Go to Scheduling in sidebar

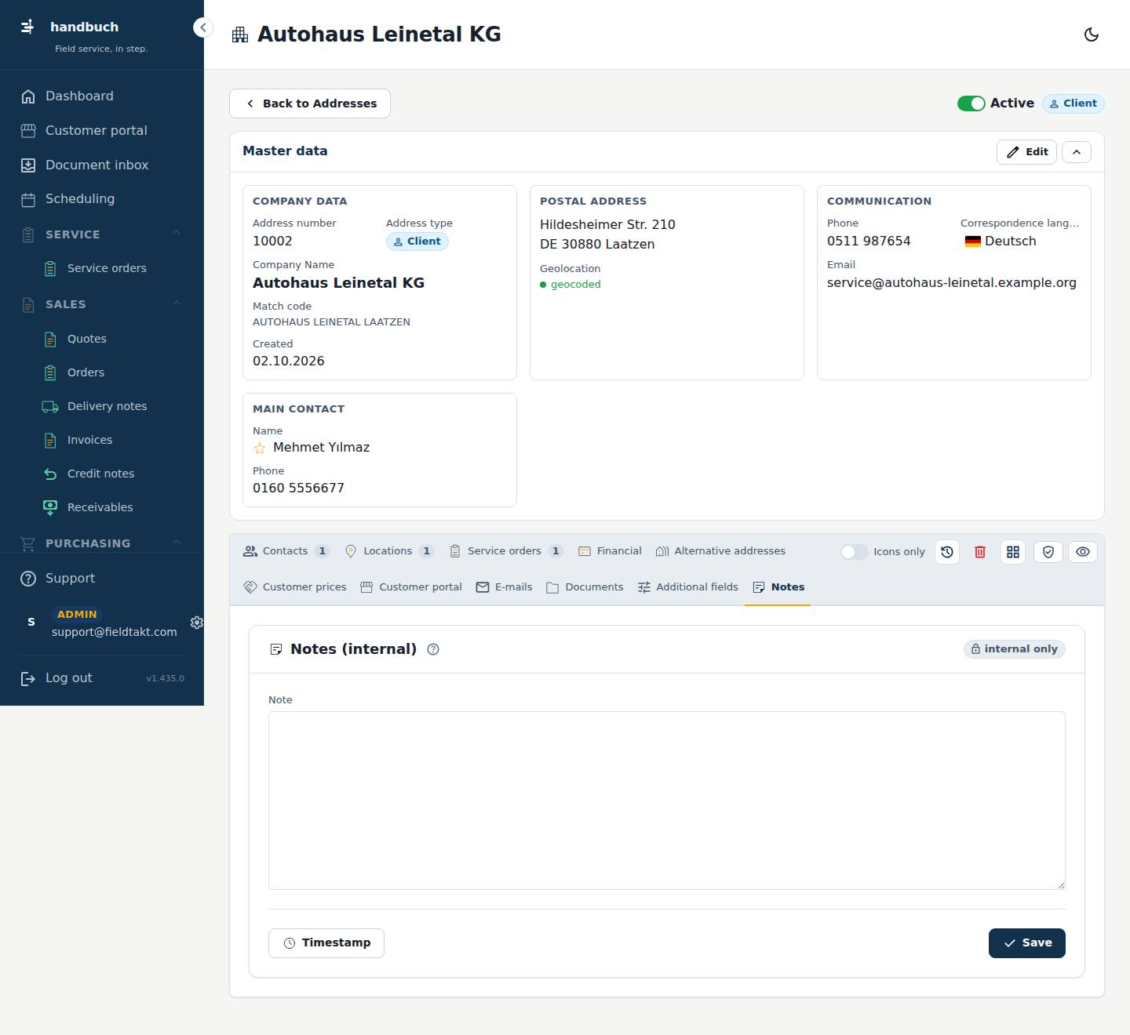pos(102,199)
